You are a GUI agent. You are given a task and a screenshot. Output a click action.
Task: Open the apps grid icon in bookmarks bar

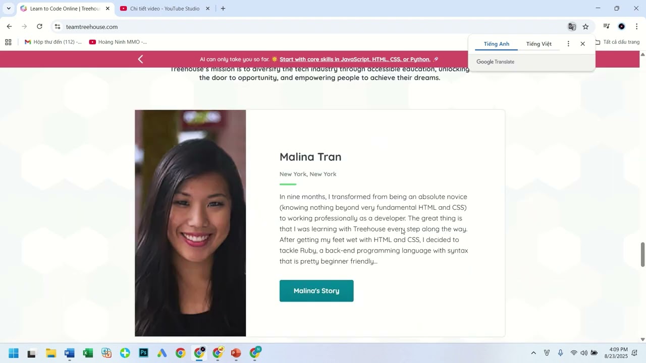8,42
